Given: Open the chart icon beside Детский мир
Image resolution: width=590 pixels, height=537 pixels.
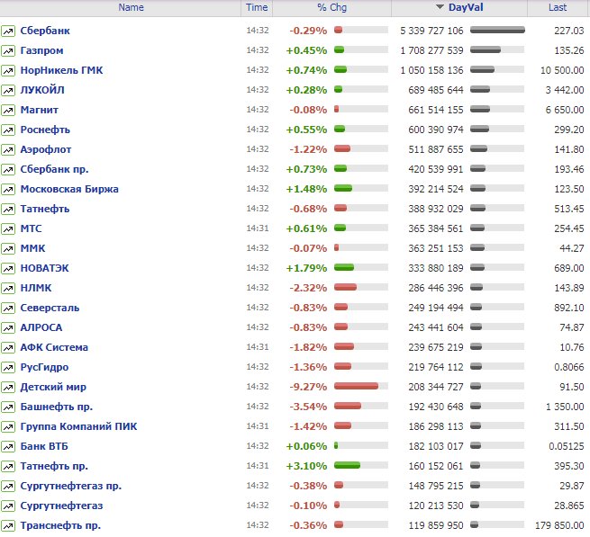Looking at the screenshot, I should click(x=8, y=388).
